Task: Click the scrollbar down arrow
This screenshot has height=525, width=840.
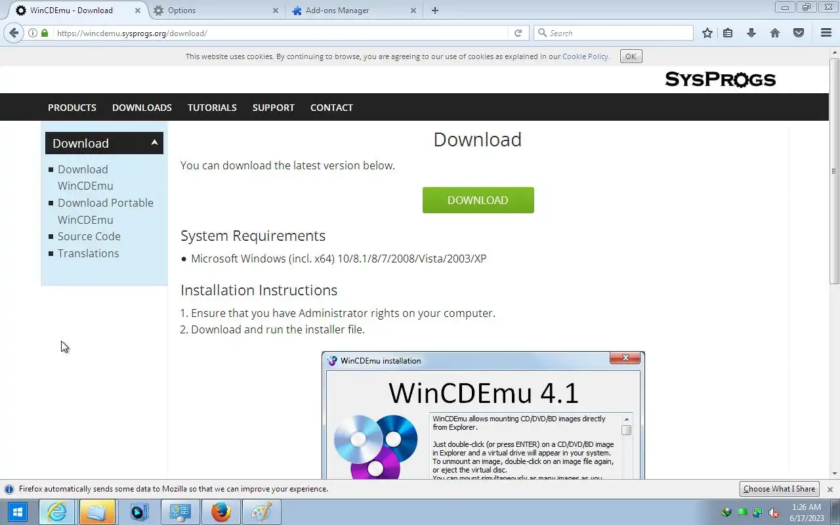Action: 834,474
